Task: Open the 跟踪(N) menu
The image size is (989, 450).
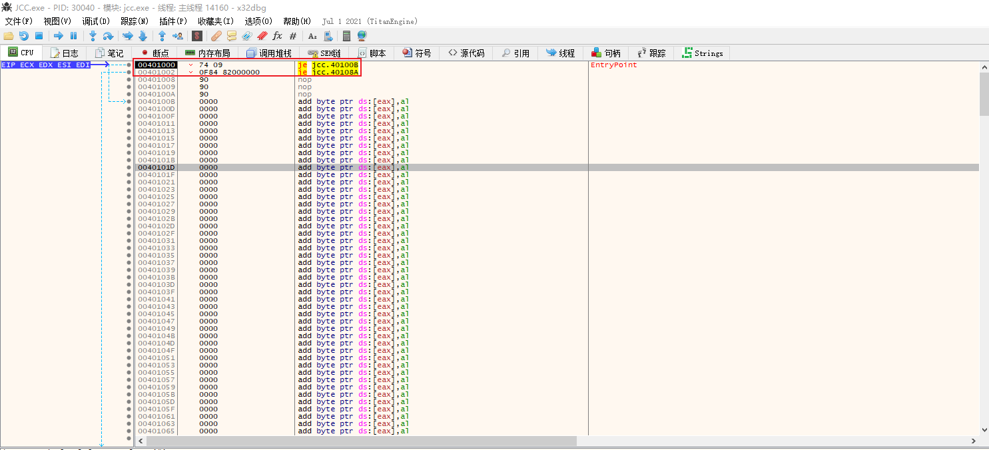Action: point(135,21)
